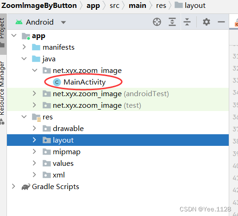The image size is (238, 216).
Task: Select the mipmap folder label
Action: [67, 152]
